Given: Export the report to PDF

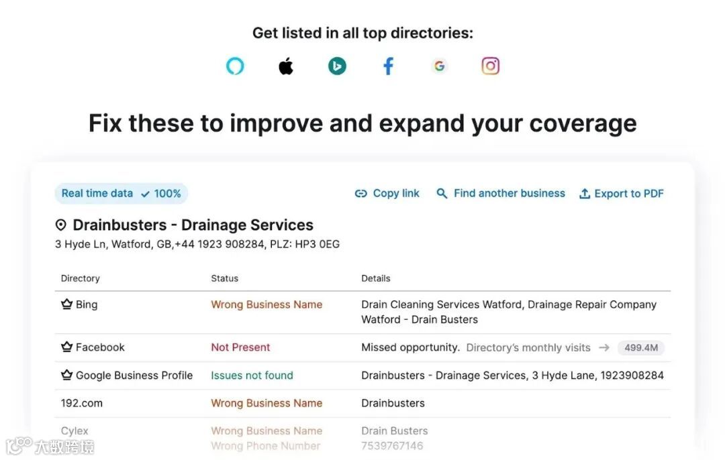Looking at the screenshot, I should coord(622,194).
